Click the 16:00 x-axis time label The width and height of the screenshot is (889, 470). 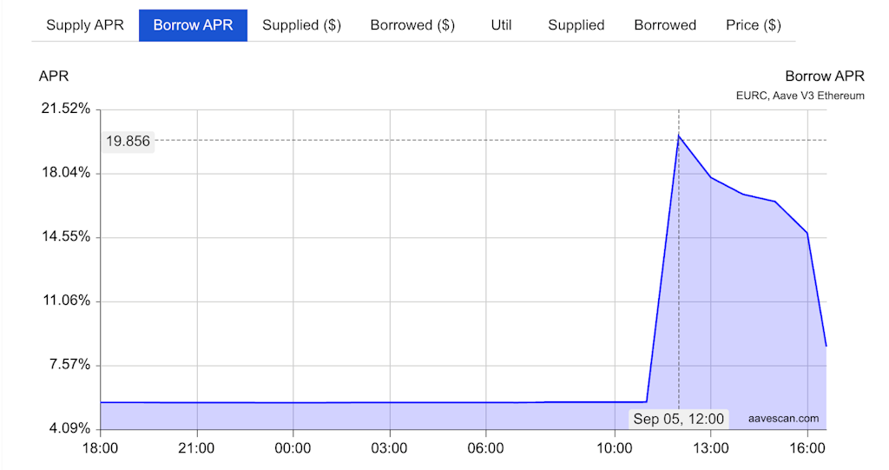tap(807, 448)
